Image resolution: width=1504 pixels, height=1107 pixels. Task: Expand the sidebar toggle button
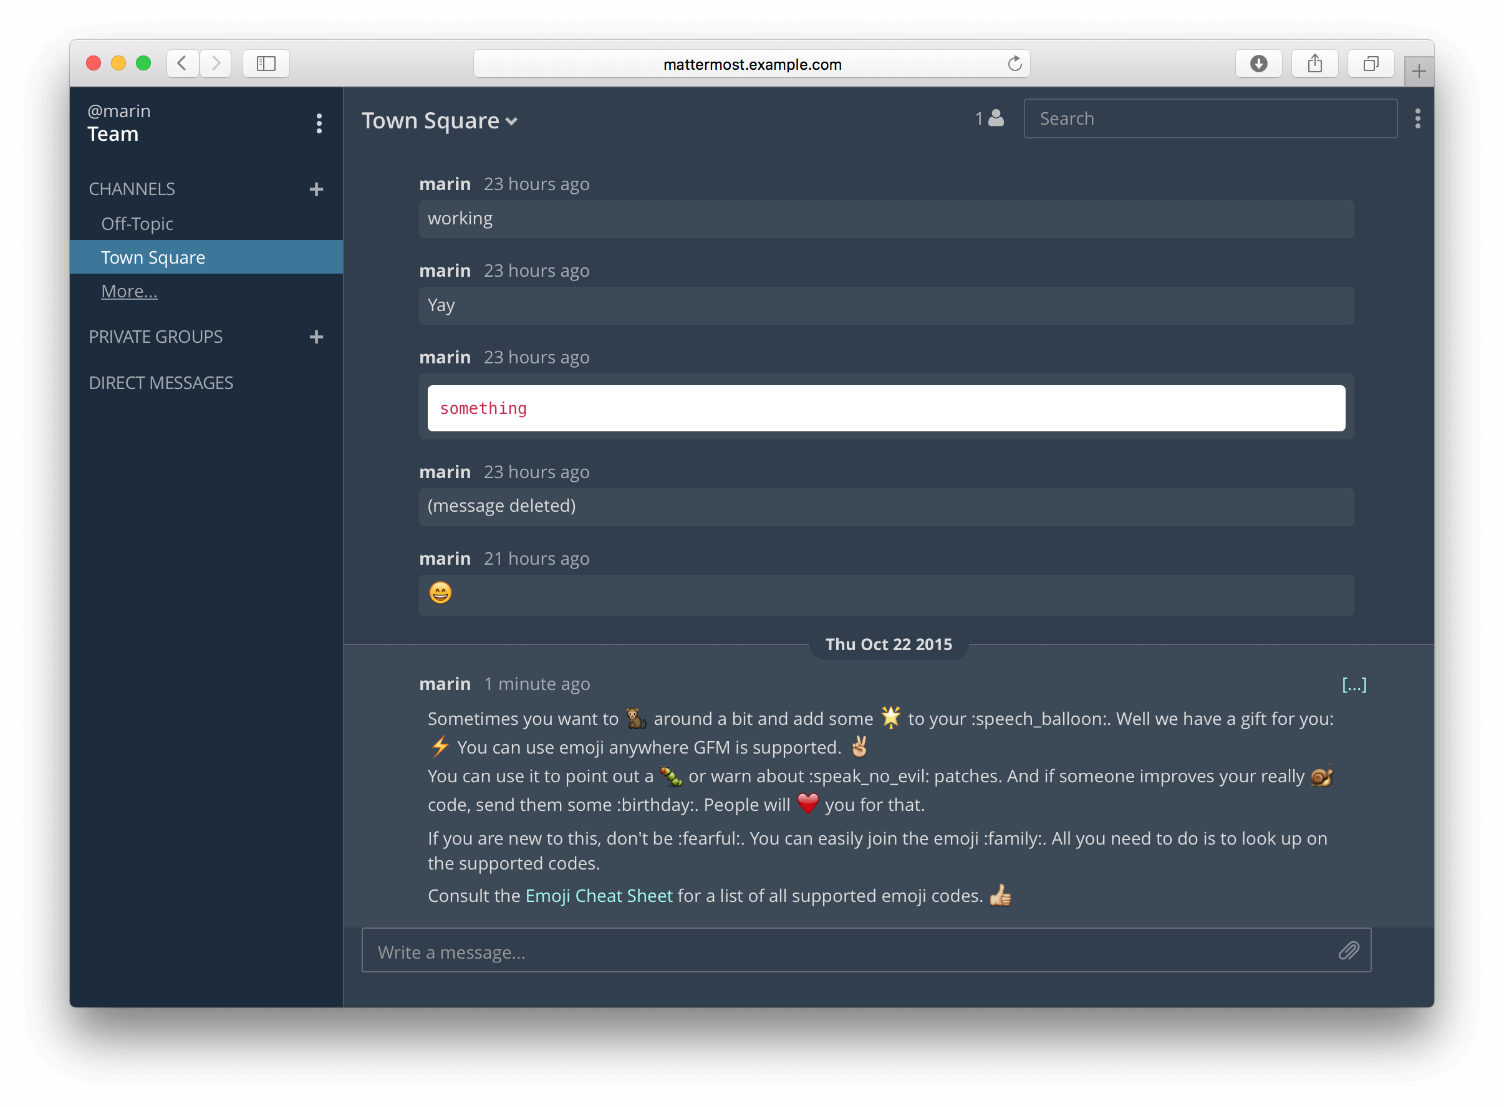tap(270, 64)
